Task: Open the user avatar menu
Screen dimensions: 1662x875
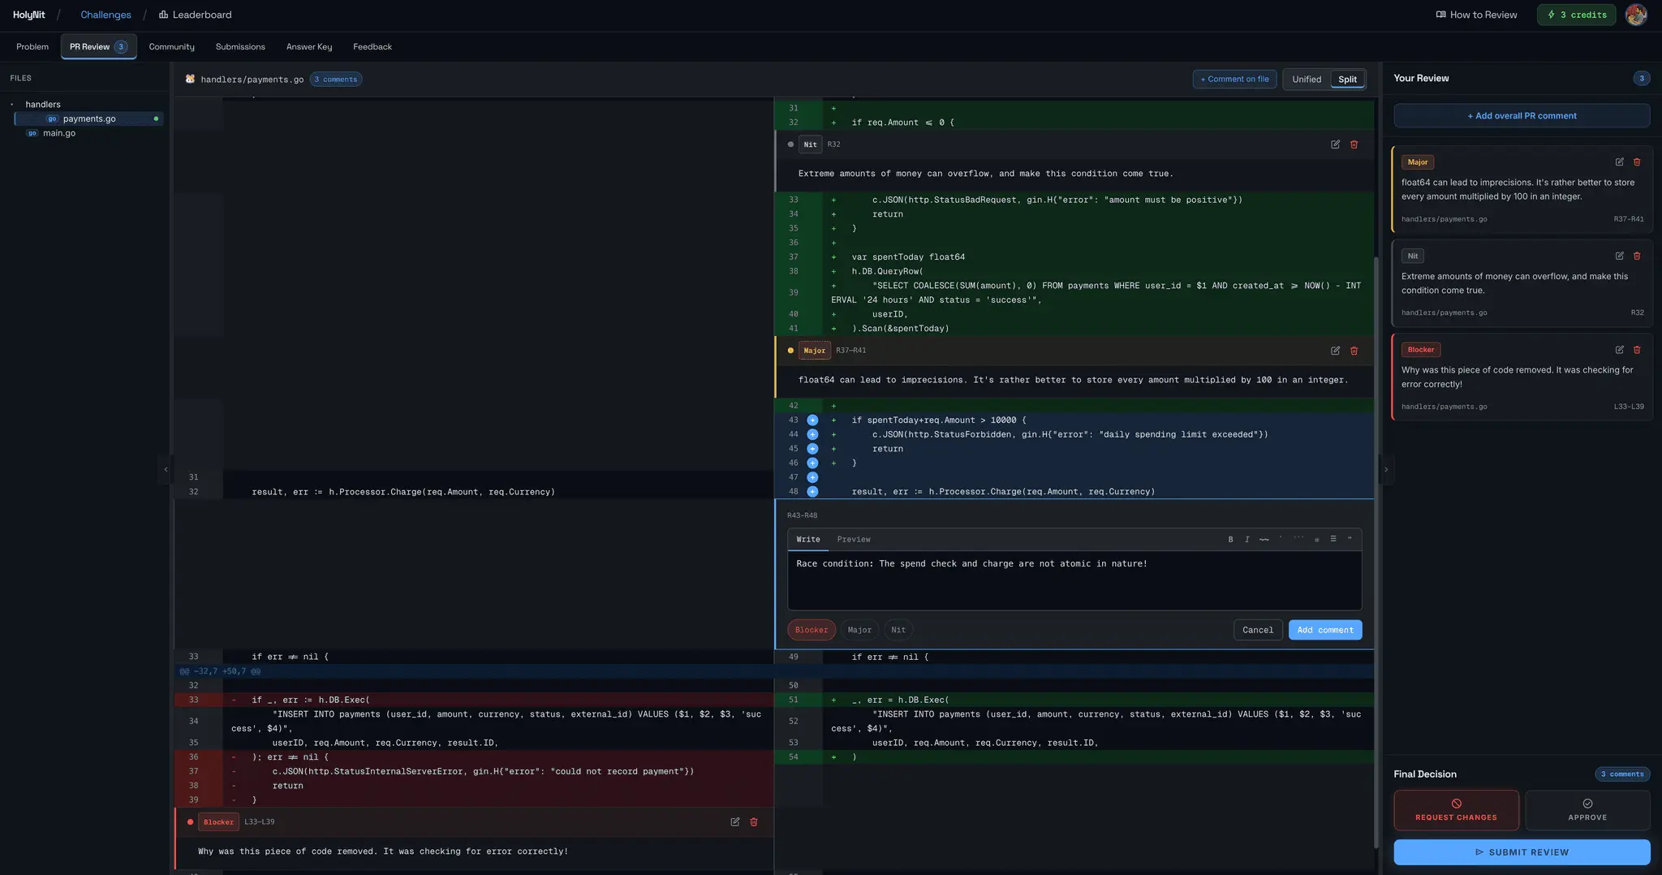Action: [1636, 15]
